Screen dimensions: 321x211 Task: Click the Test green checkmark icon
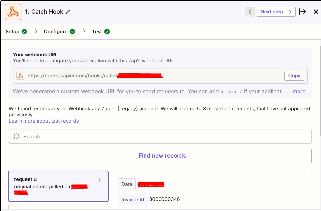point(107,32)
